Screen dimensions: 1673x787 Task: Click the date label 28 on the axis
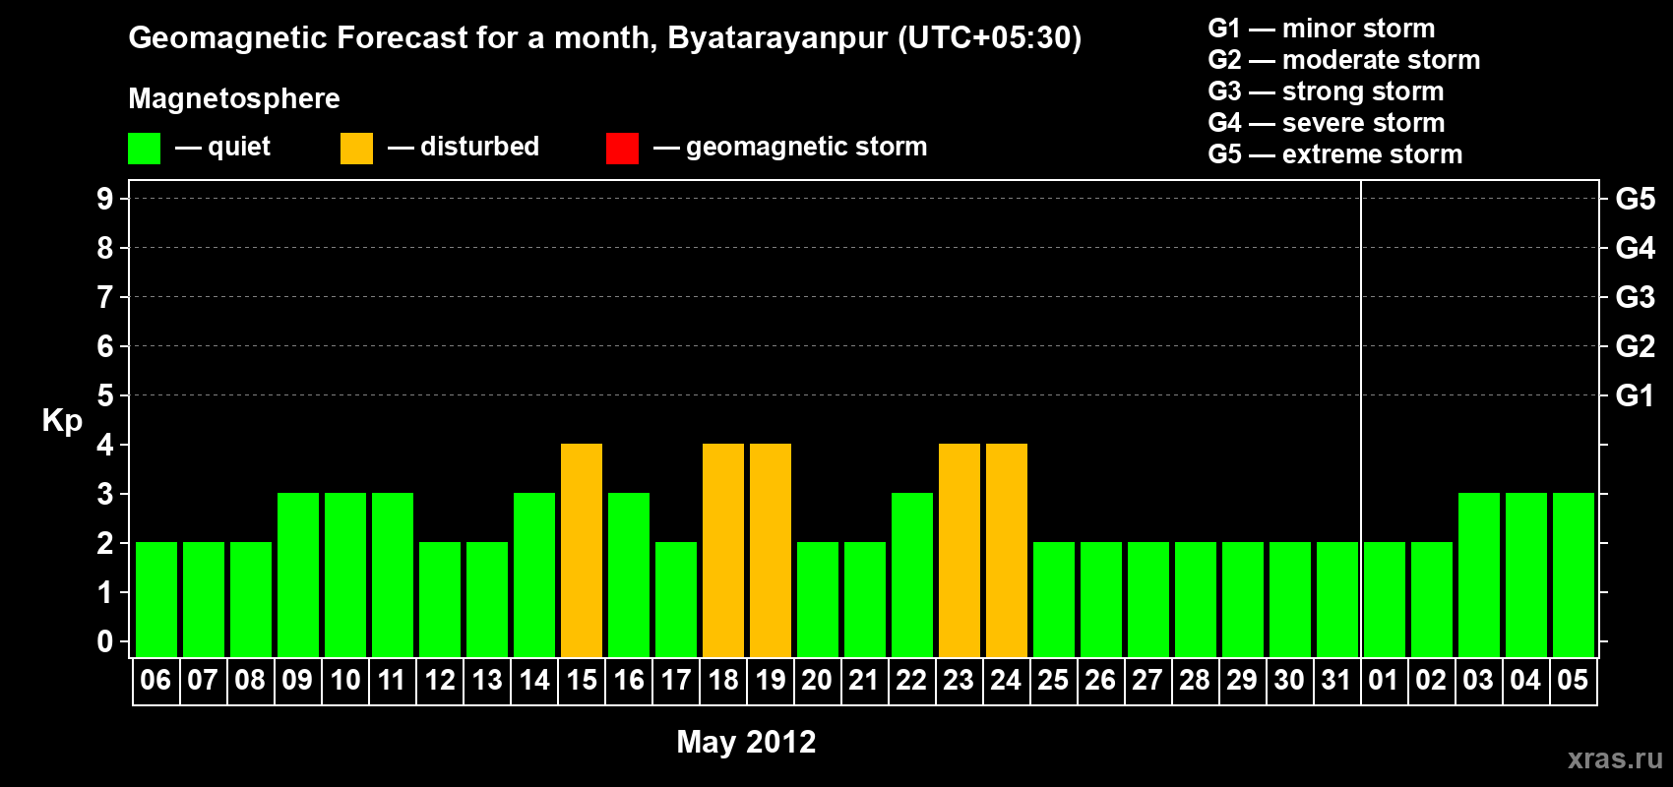click(1195, 680)
